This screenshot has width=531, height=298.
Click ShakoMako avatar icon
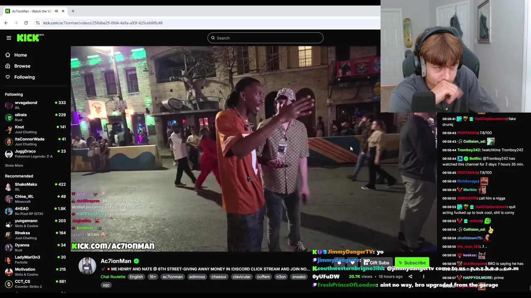coord(9,187)
